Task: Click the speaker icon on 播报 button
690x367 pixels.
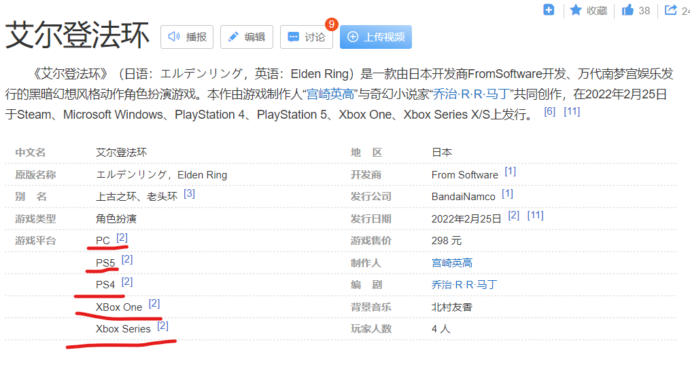Action: coord(174,37)
